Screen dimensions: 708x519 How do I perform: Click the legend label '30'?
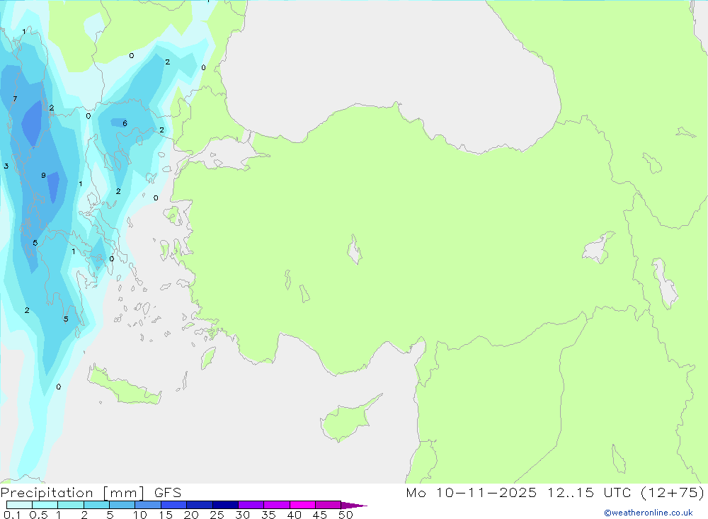tap(242, 515)
